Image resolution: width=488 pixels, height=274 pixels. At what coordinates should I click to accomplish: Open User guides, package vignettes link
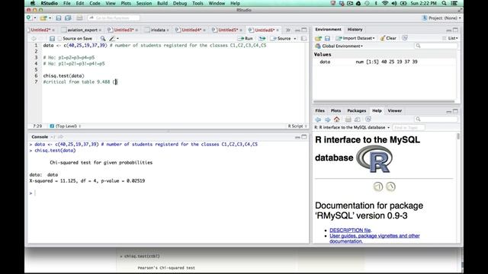(x=374, y=238)
